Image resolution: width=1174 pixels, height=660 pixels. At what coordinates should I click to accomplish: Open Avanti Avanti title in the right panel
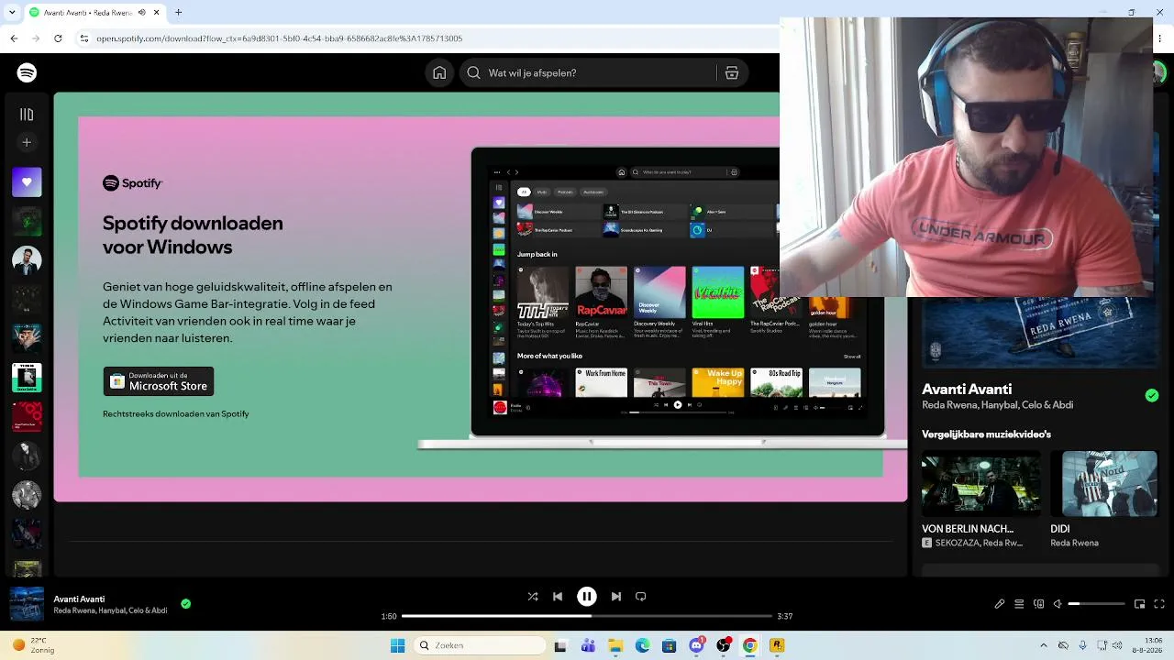pos(967,390)
